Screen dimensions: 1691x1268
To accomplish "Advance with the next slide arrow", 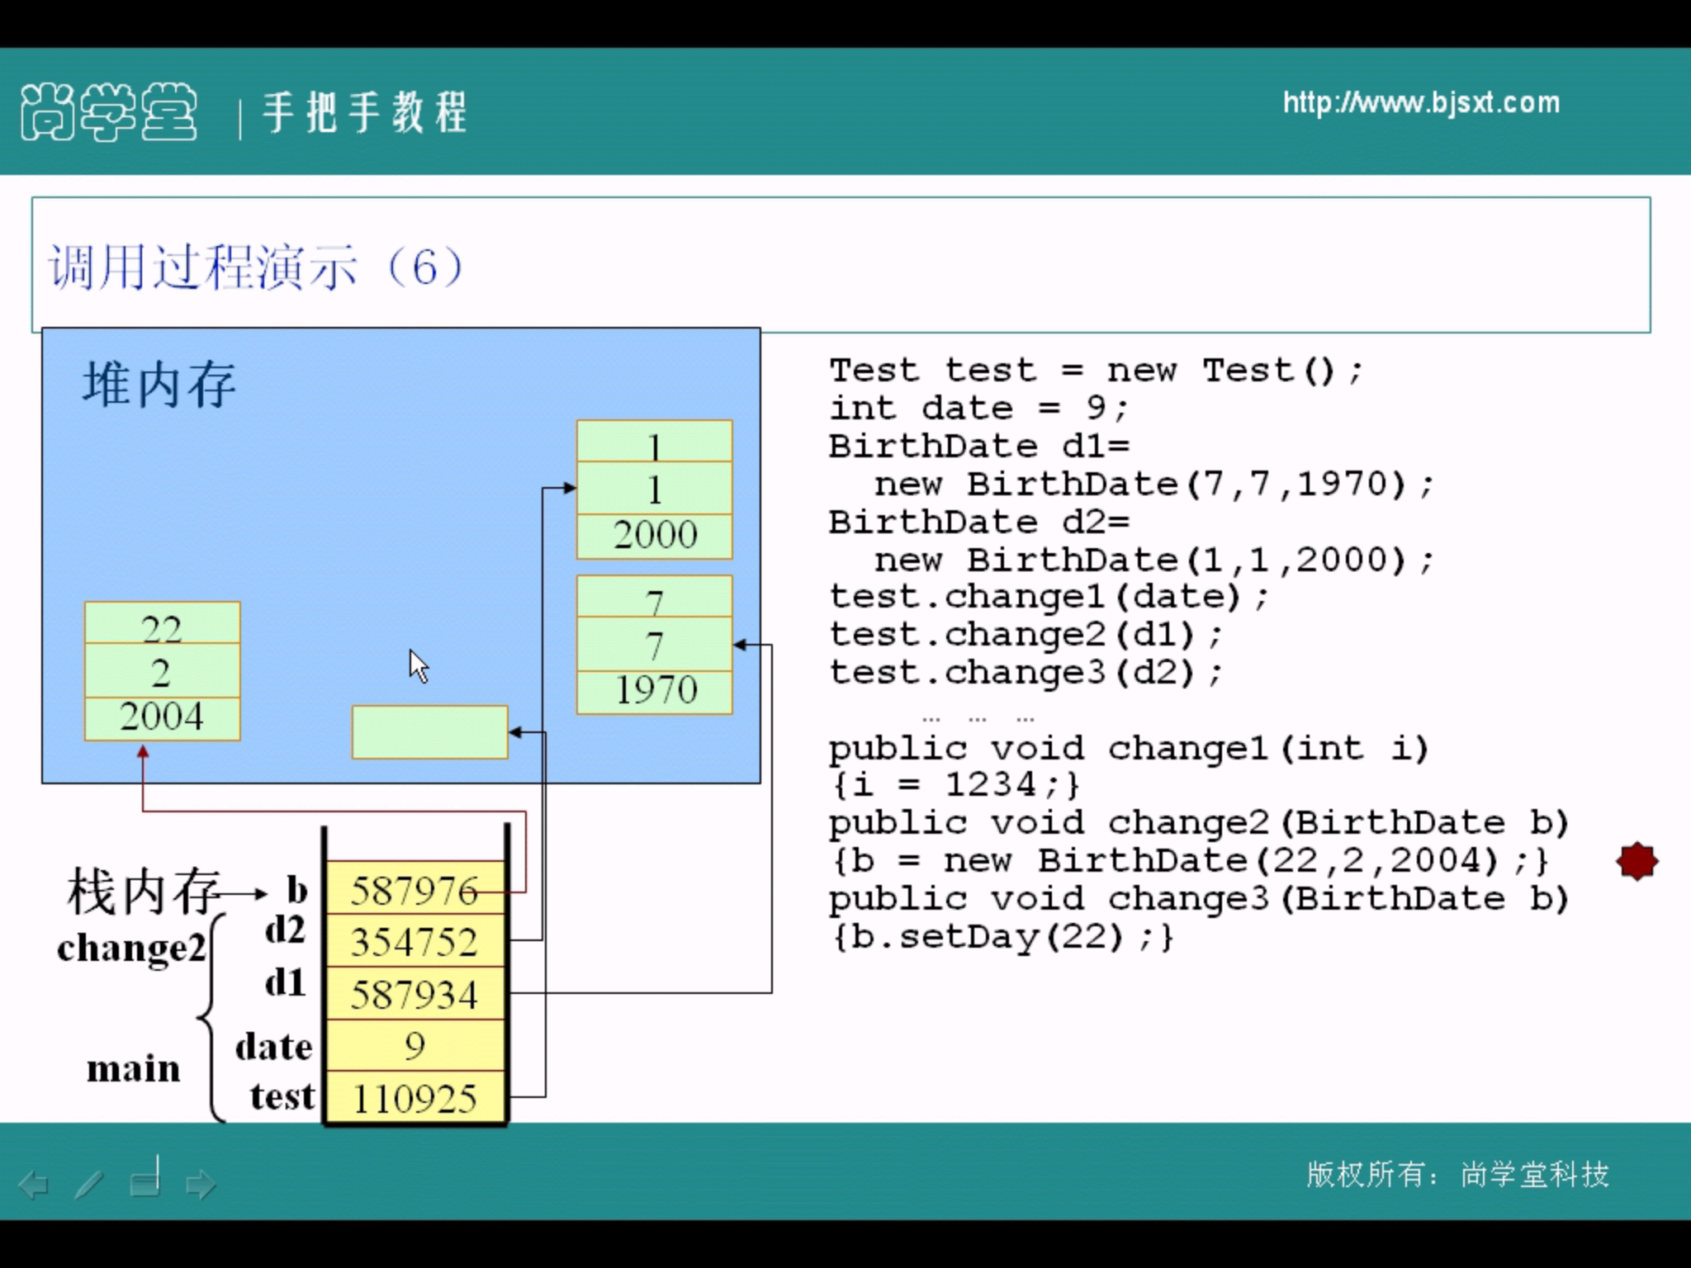I will [201, 1185].
